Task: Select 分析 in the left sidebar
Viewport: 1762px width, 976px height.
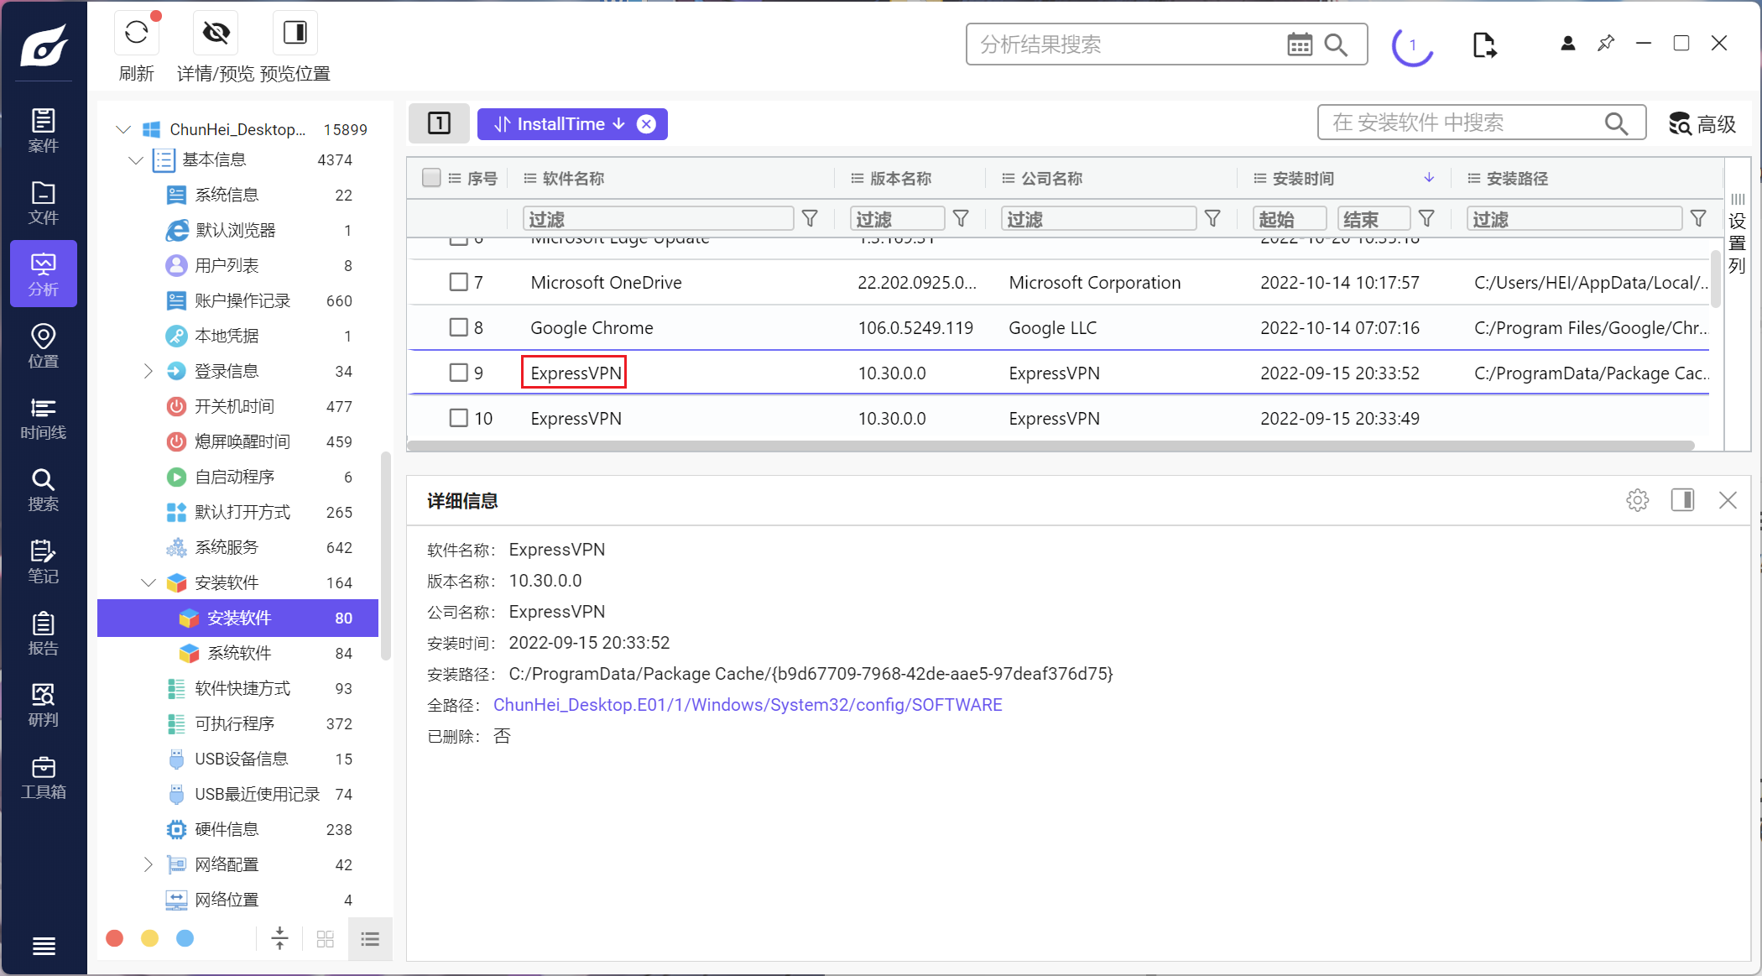Action: pos(44,274)
